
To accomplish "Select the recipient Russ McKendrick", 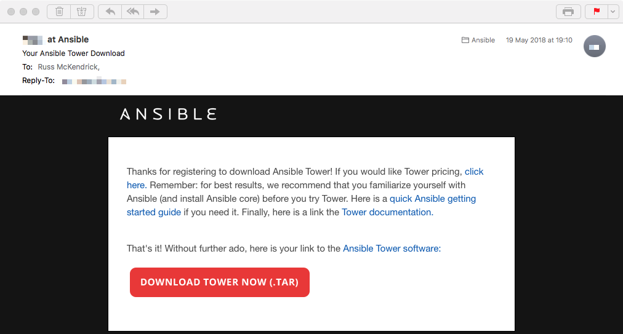I will (x=68, y=67).
